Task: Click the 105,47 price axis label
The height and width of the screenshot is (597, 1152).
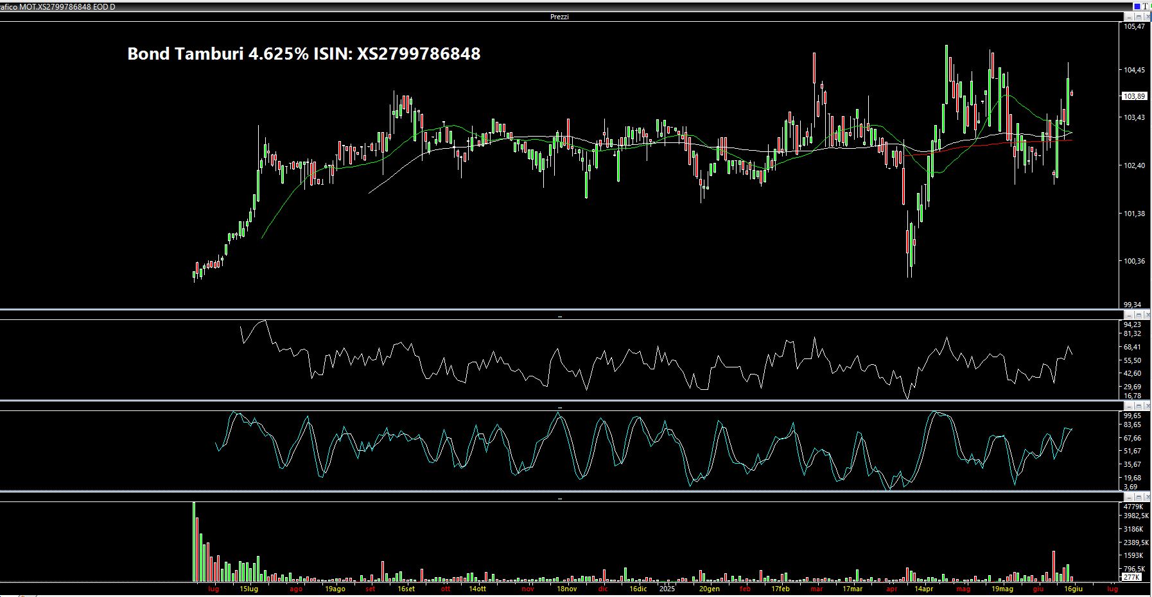Action: pyautogui.click(x=1135, y=27)
